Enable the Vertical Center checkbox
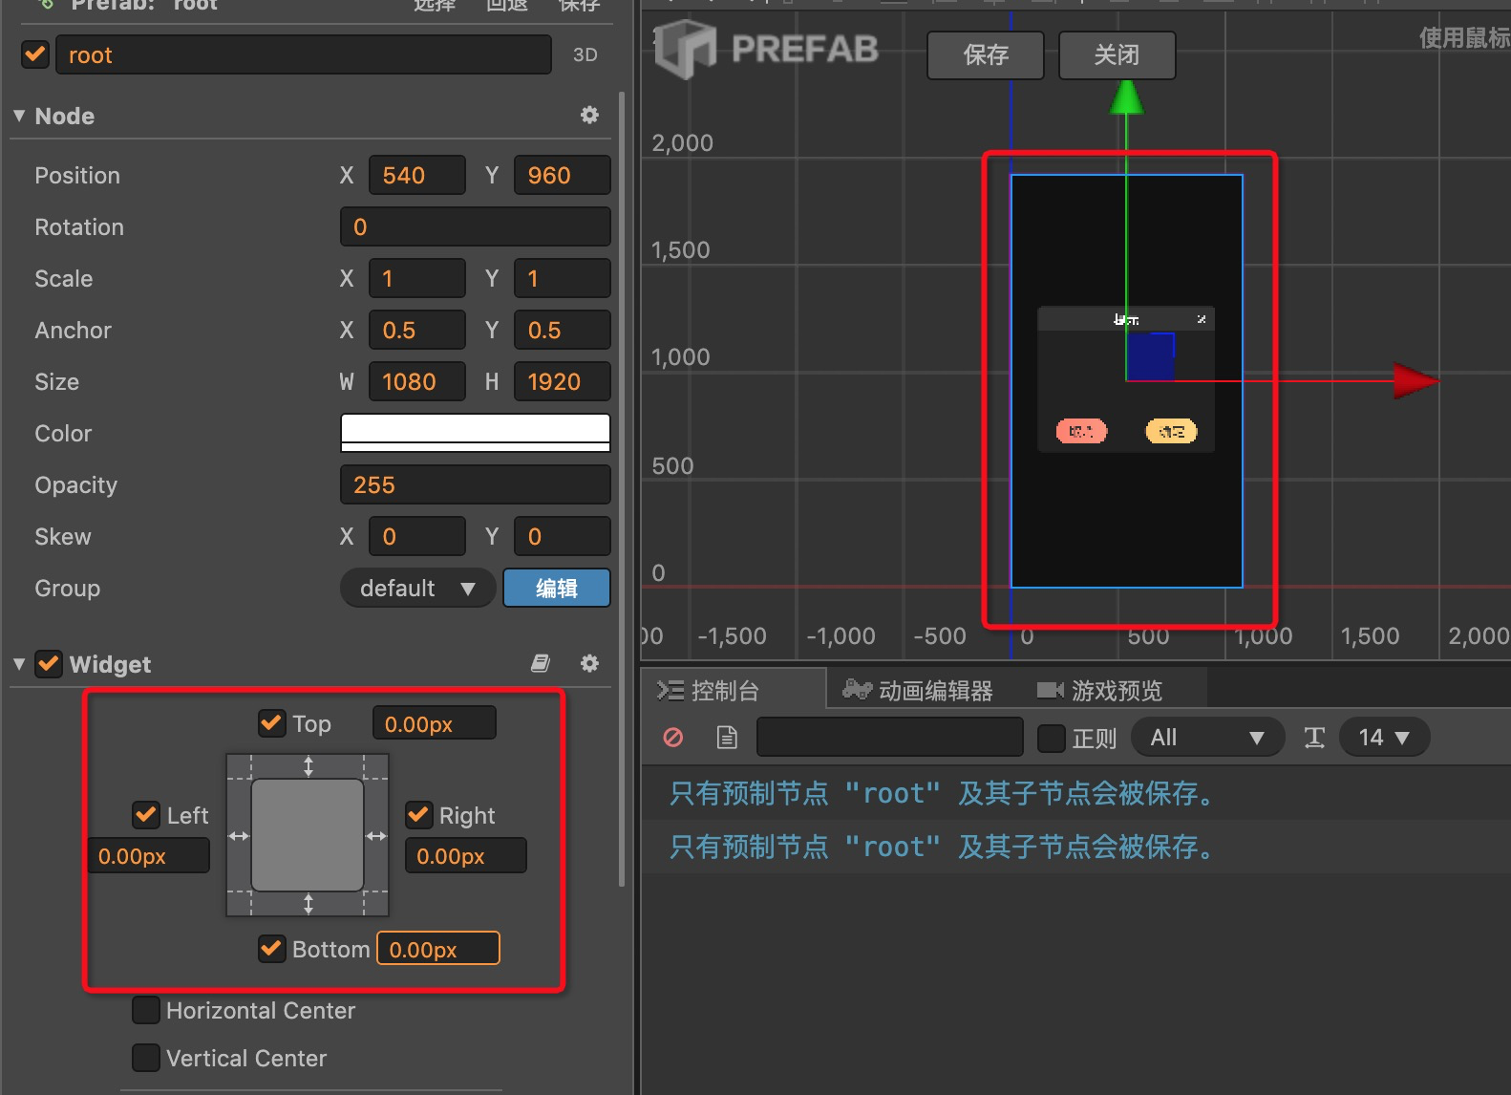The width and height of the screenshot is (1511, 1095). point(146,1058)
